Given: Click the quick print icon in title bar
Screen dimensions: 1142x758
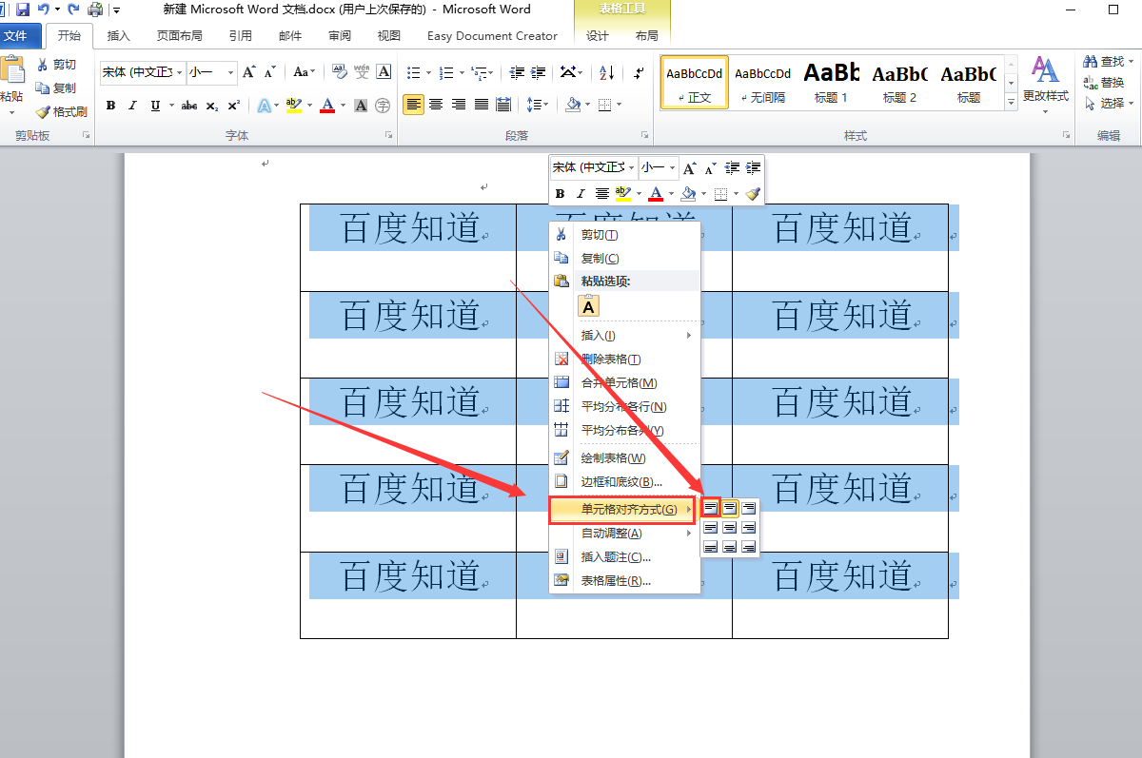Looking at the screenshot, I should click(95, 10).
